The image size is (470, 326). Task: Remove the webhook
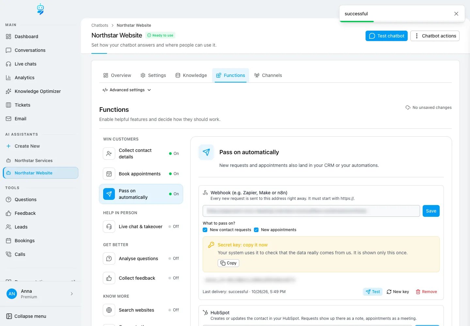426,292
